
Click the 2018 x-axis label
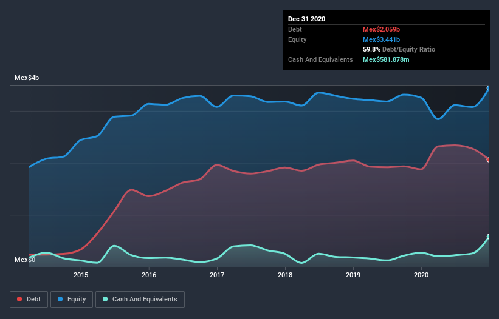(x=285, y=275)
